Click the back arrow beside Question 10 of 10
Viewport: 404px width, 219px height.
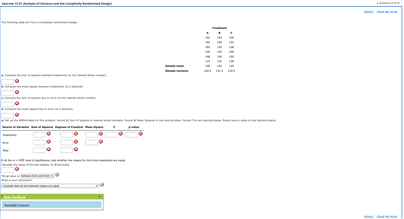pyautogui.click(x=377, y=3)
